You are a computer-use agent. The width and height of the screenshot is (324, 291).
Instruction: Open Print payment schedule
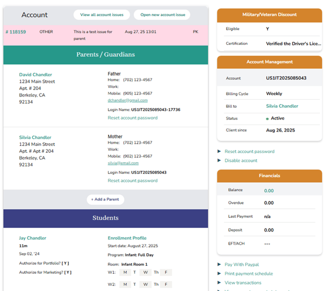click(x=248, y=274)
